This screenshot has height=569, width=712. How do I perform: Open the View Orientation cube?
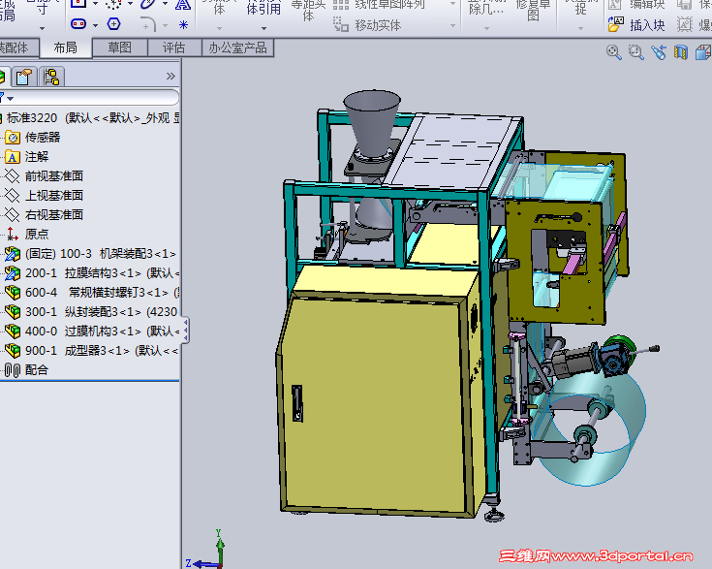click(x=703, y=52)
